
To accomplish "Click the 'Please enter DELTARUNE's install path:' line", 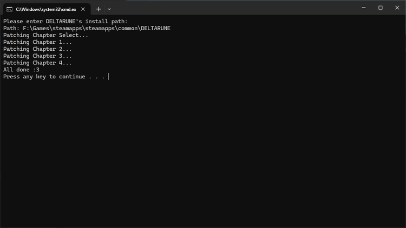I will pos(66,21).
